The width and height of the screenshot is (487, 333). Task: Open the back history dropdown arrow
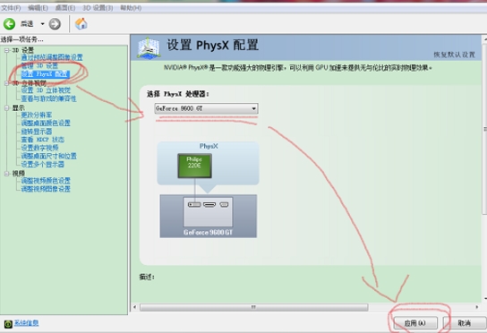43,24
